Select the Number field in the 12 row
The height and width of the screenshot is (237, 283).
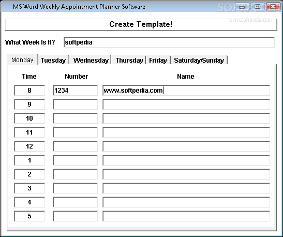(75, 146)
